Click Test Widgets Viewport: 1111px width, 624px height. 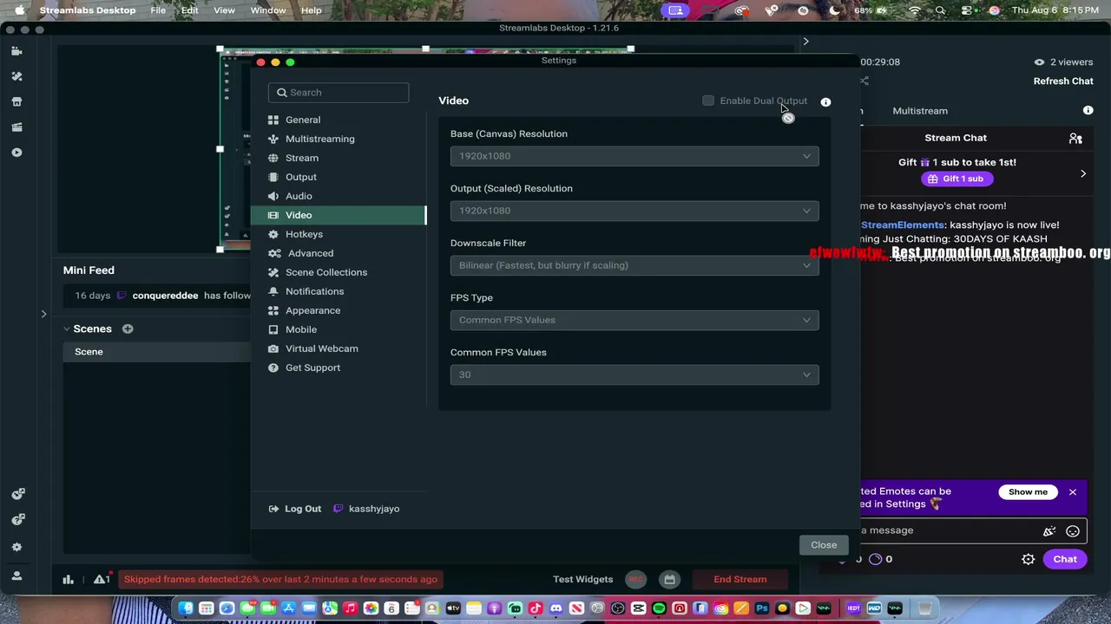click(x=583, y=579)
